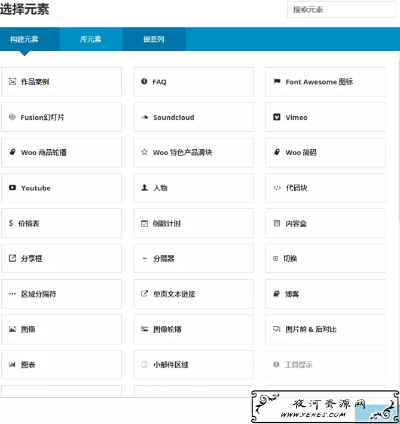
Task: Click the calendar icon for 倒数计时
Action: [145, 223]
